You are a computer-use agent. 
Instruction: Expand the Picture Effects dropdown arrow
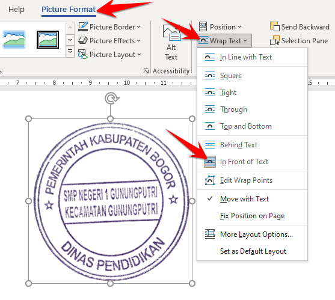(139, 41)
